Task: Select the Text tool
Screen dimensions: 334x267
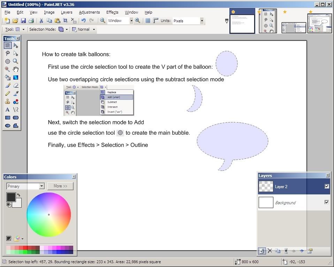Action: 8,110
